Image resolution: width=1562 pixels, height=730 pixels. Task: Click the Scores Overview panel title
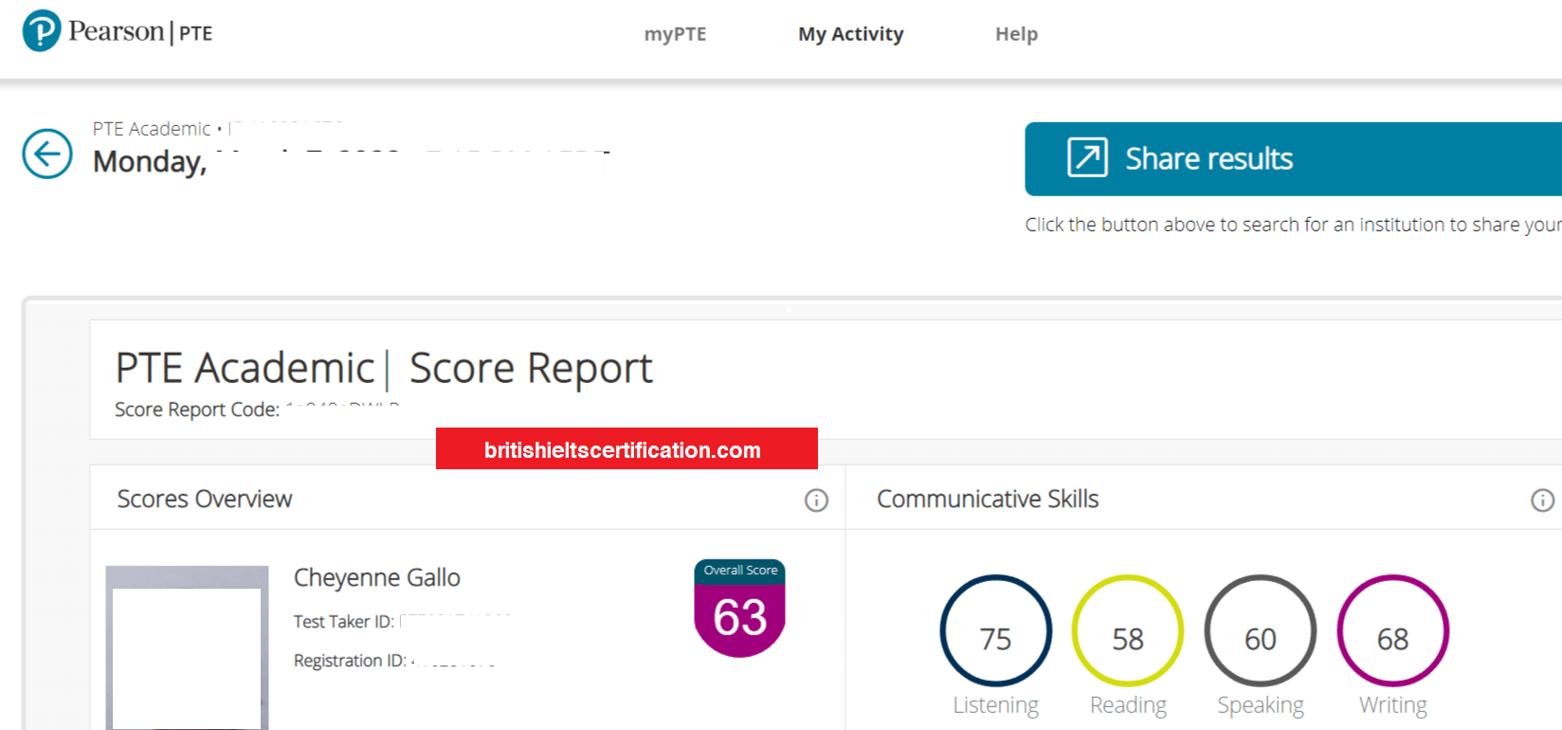(205, 499)
